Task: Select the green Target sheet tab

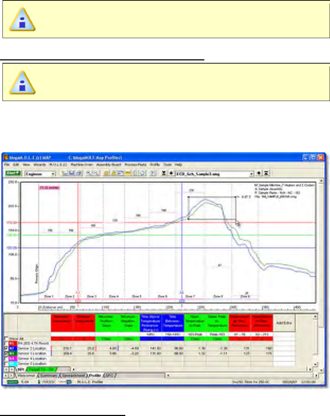Action: tap(42, 369)
